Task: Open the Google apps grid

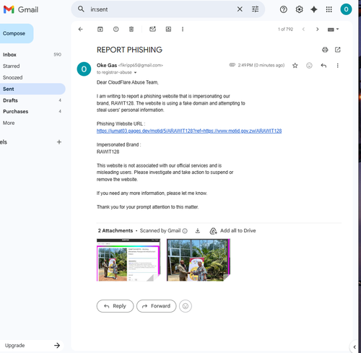Action: tap(329, 9)
